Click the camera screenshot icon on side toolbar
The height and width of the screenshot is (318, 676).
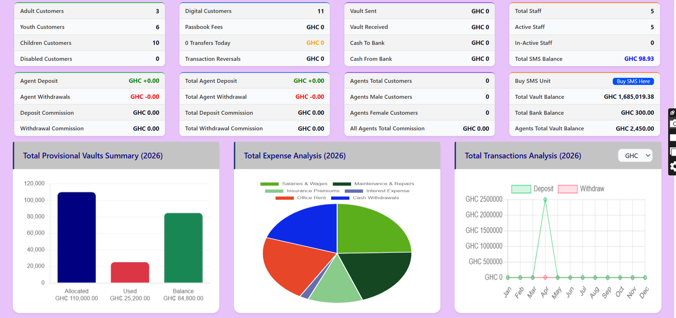tap(673, 124)
